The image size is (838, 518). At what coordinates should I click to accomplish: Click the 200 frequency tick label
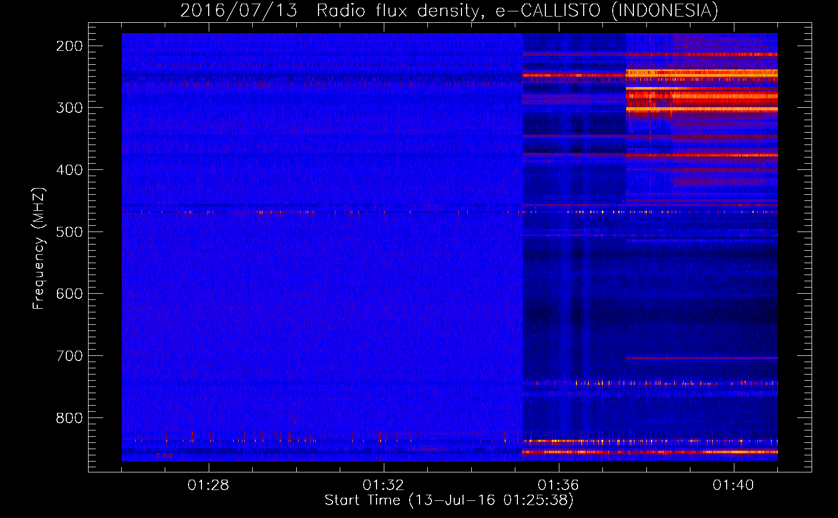69,46
